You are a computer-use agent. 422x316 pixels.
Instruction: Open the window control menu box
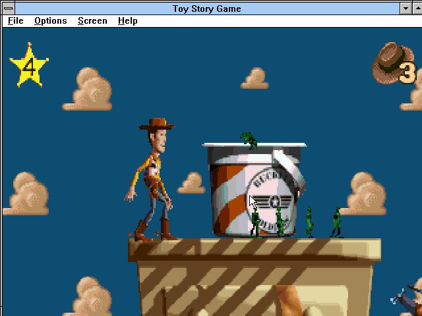[9, 9]
